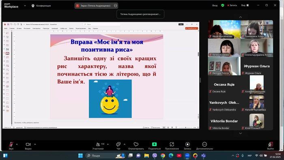Open the Приложения apps panel

coord(172,146)
